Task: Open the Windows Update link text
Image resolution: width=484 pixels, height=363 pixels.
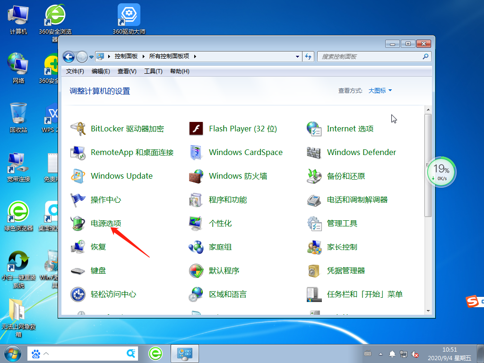Action: coord(121,176)
